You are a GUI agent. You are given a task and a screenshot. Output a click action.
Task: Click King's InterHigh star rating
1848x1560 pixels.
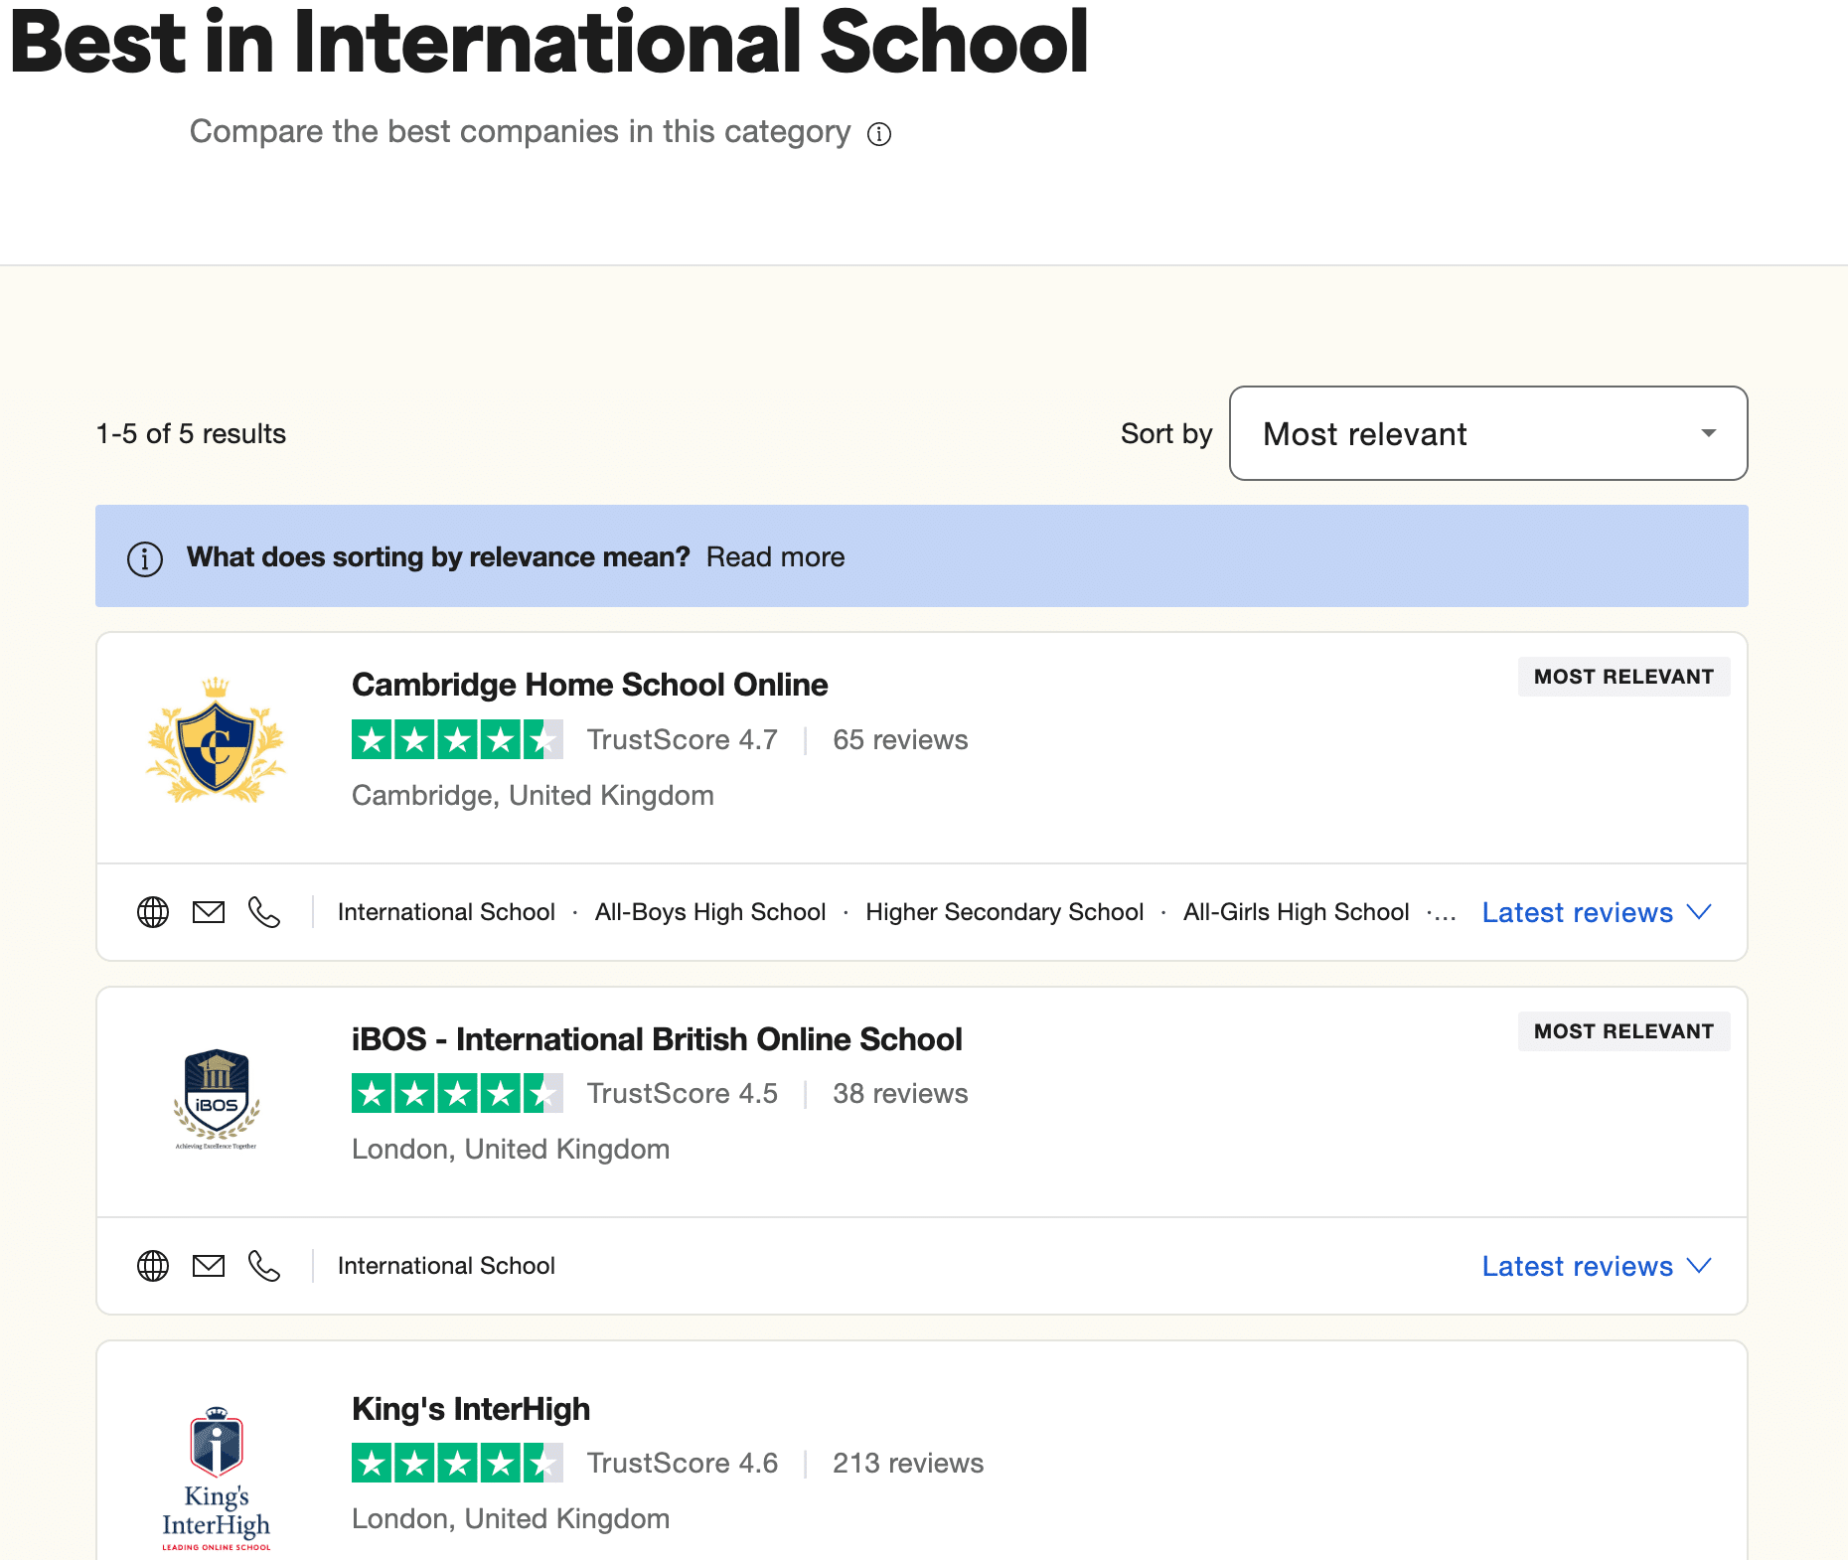pos(457,1463)
